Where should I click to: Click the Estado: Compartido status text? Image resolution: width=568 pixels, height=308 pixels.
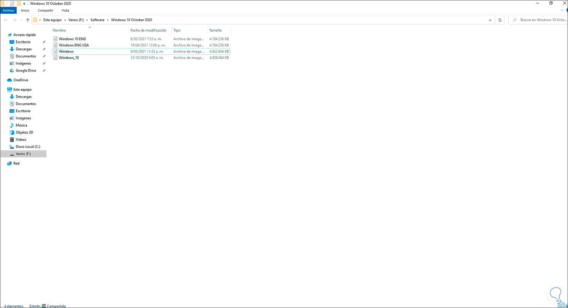(48, 306)
